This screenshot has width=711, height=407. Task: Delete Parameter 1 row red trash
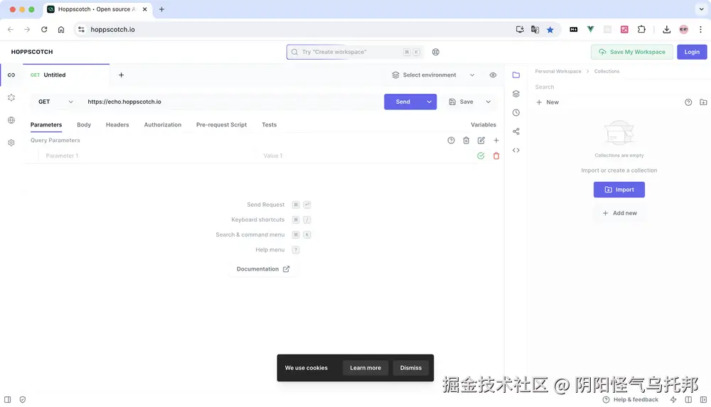pyautogui.click(x=496, y=156)
